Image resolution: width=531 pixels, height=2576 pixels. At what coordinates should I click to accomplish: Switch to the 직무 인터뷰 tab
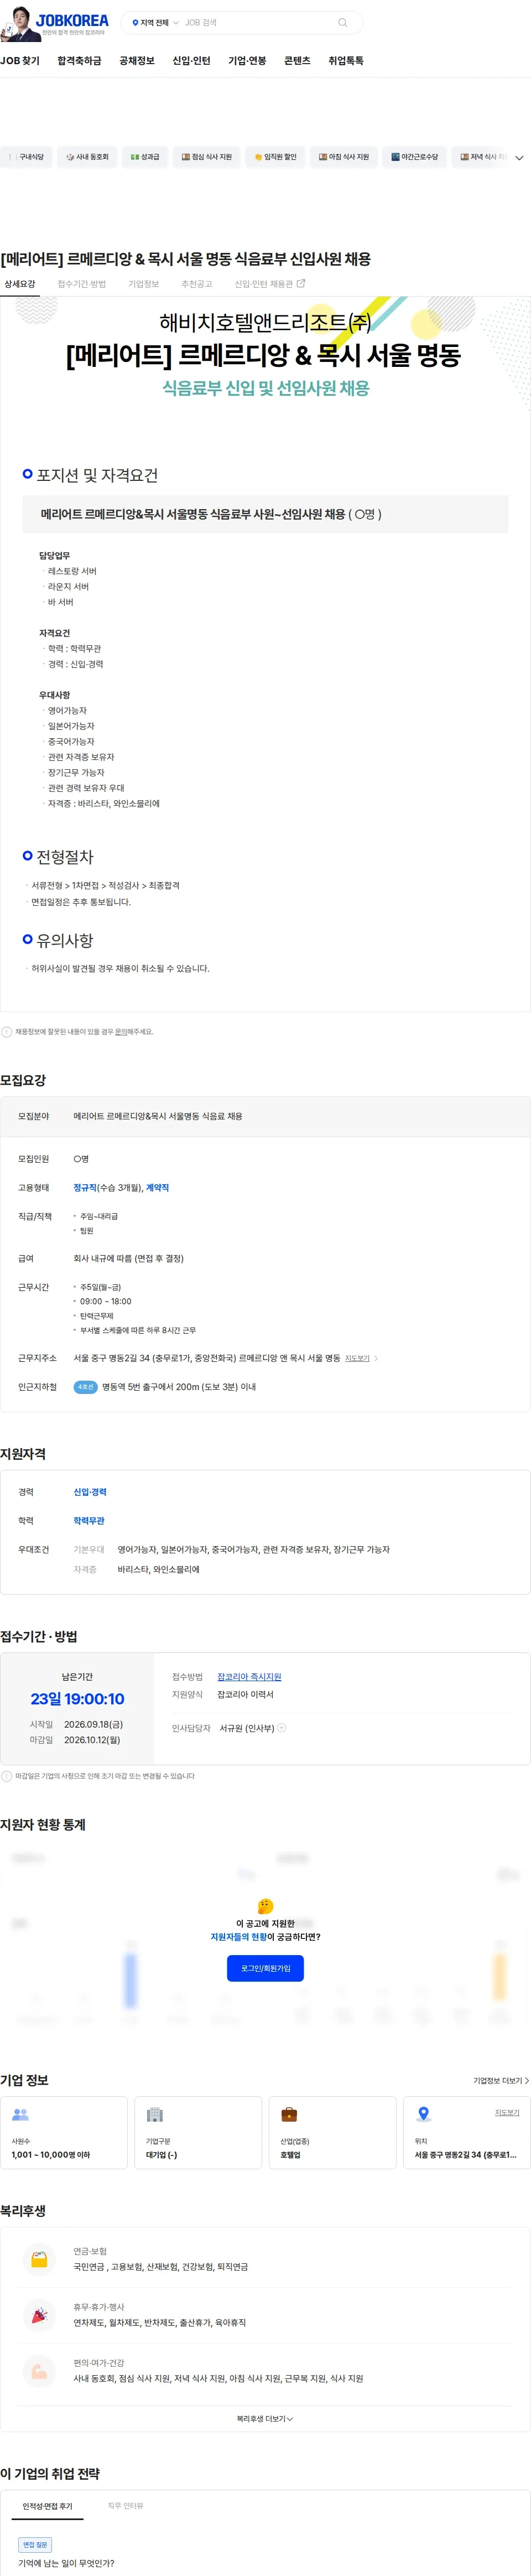pyautogui.click(x=125, y=2506)
